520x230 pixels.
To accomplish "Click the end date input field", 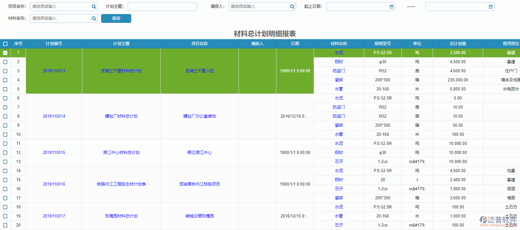I will (460, 7).
